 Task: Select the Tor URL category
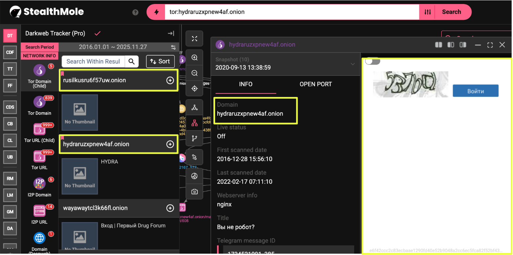tap(39, 160)
